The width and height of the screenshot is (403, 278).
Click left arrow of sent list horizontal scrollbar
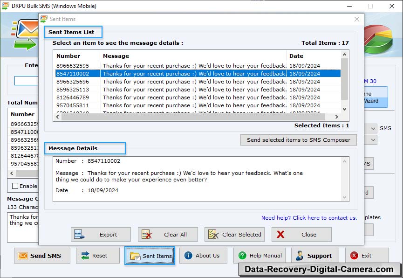(x=58, y=117)
